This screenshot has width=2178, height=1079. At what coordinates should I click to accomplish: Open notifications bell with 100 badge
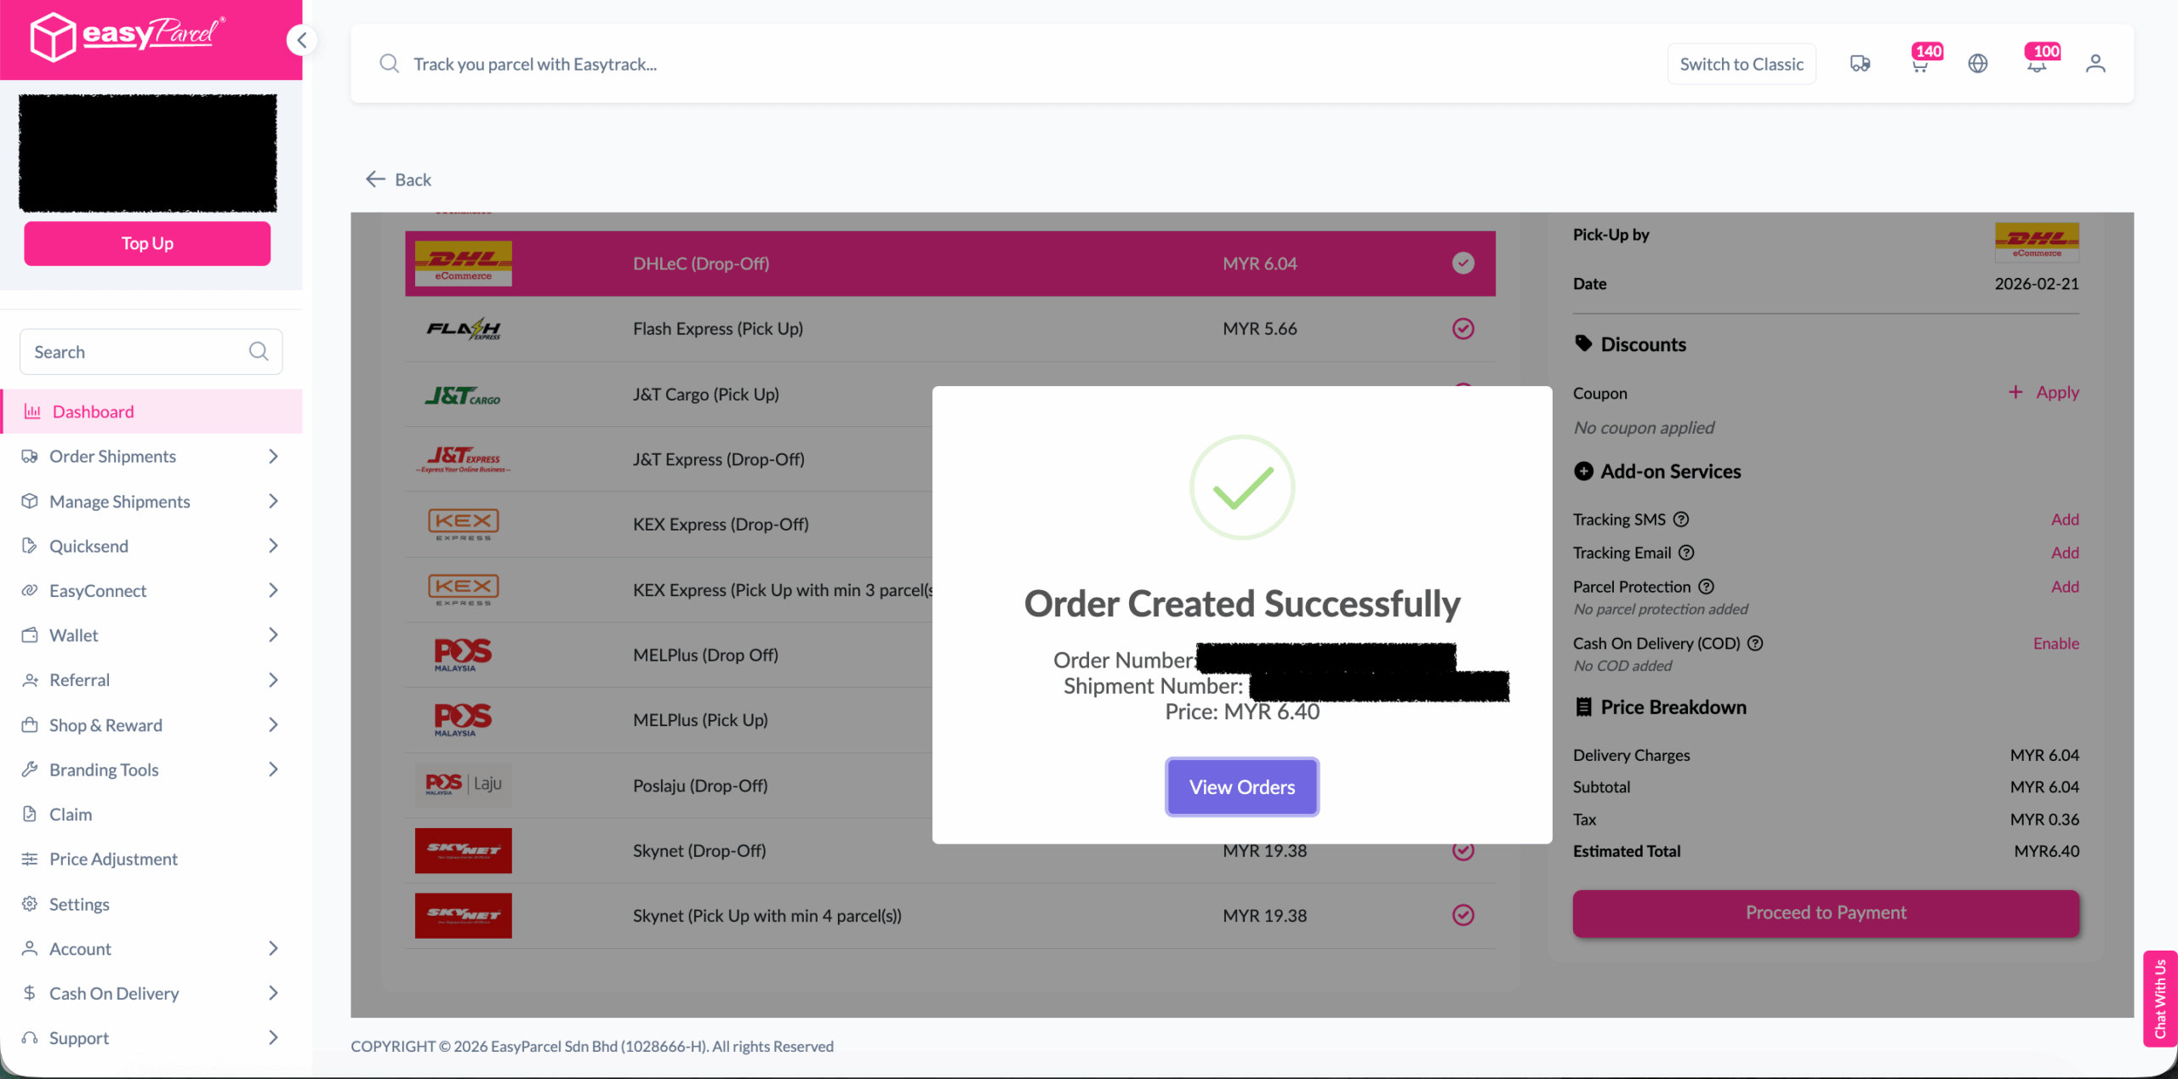2036,65
